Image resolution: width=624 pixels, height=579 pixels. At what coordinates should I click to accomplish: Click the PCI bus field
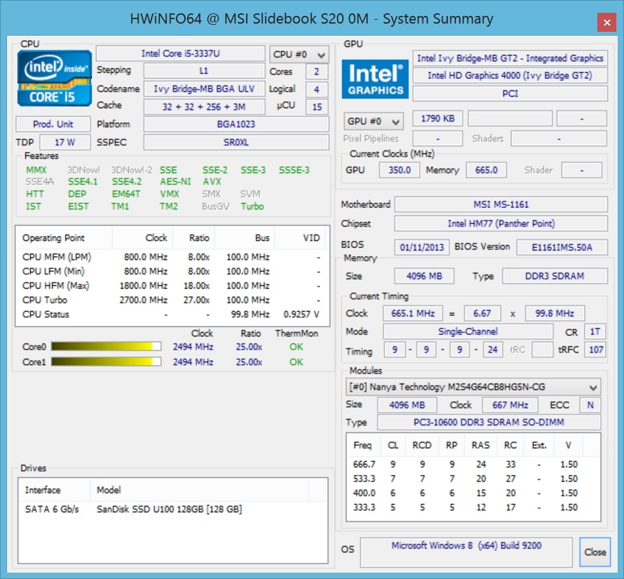510,94
